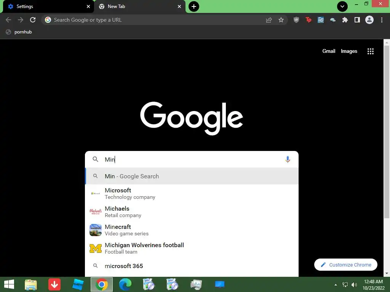Open the Roblox Studio taskbar icon
This screenshot has width=390, height=292.
[x=78, y=284]
